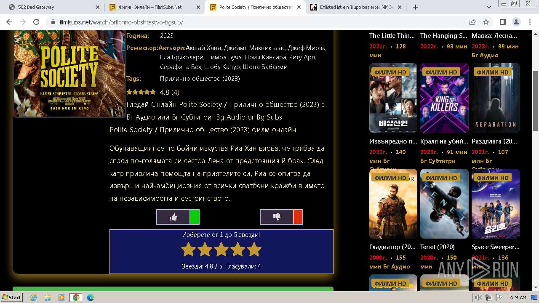Click the browser back arrow
The image size is (539, 303).
point(10,22)
